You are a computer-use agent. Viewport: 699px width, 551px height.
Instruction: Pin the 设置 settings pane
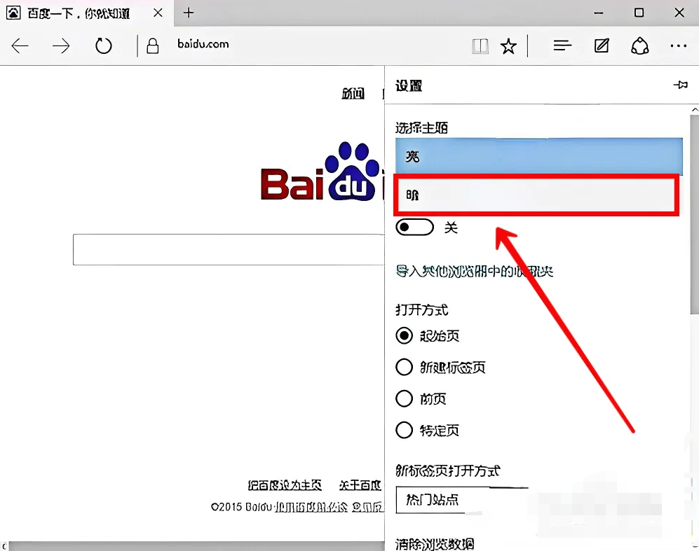click(x=681, y=85)
